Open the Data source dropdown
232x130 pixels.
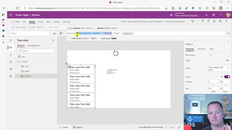(x=219, y=55)
